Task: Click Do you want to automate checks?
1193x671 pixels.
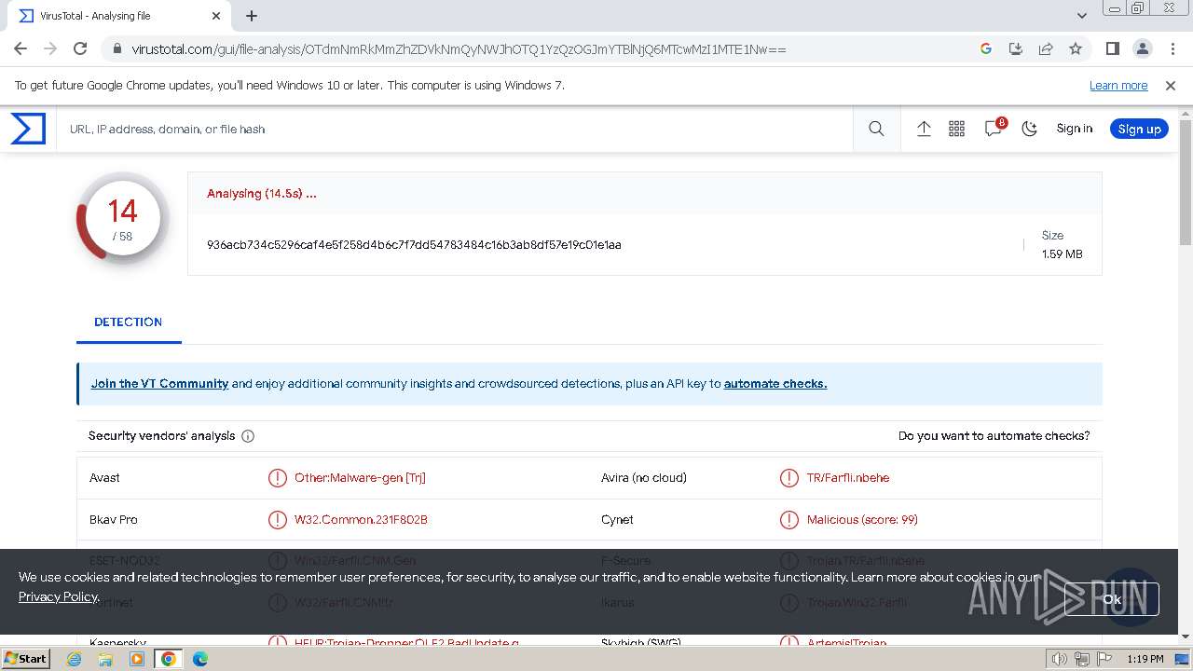Action: click(994, 435)
